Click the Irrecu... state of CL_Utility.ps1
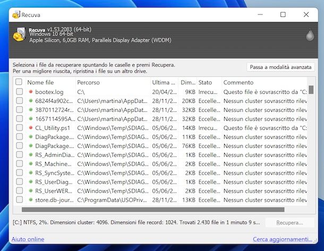This screenshot has height=251, width=324. 208,128
